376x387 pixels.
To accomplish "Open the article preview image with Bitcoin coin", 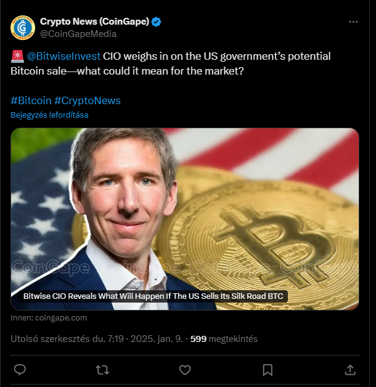I will (x=185, y=219).
